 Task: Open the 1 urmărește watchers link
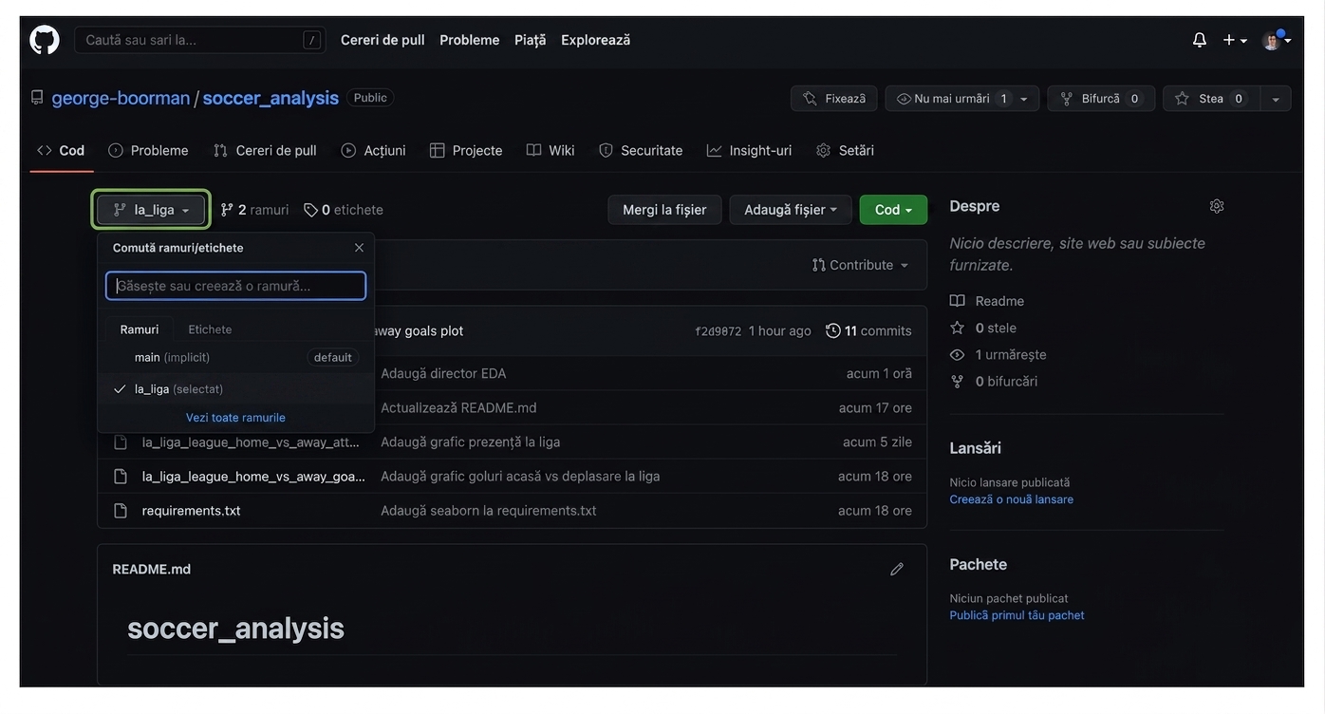[x=998, y=354]
